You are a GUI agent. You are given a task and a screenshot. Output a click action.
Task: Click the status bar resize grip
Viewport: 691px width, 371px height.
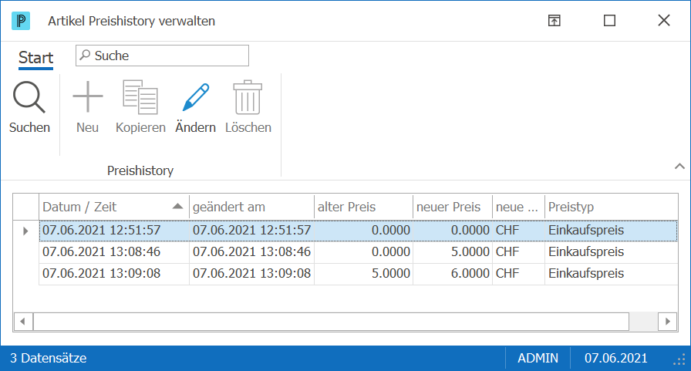click(x=679, y=360)
